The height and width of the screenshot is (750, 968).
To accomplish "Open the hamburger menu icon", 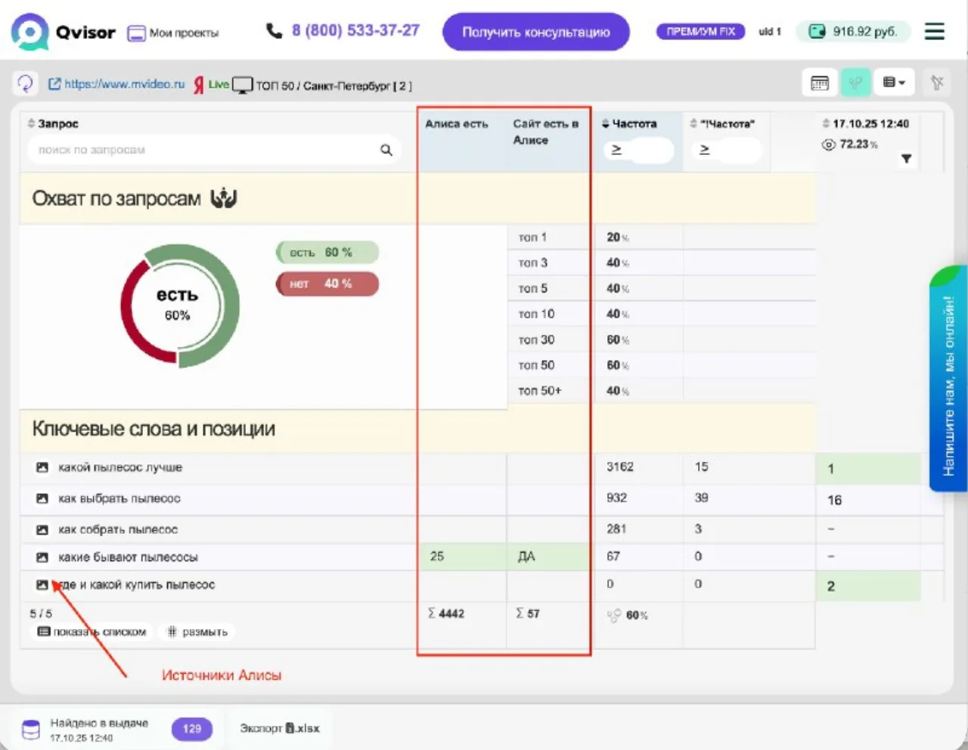I will [935, 31].
